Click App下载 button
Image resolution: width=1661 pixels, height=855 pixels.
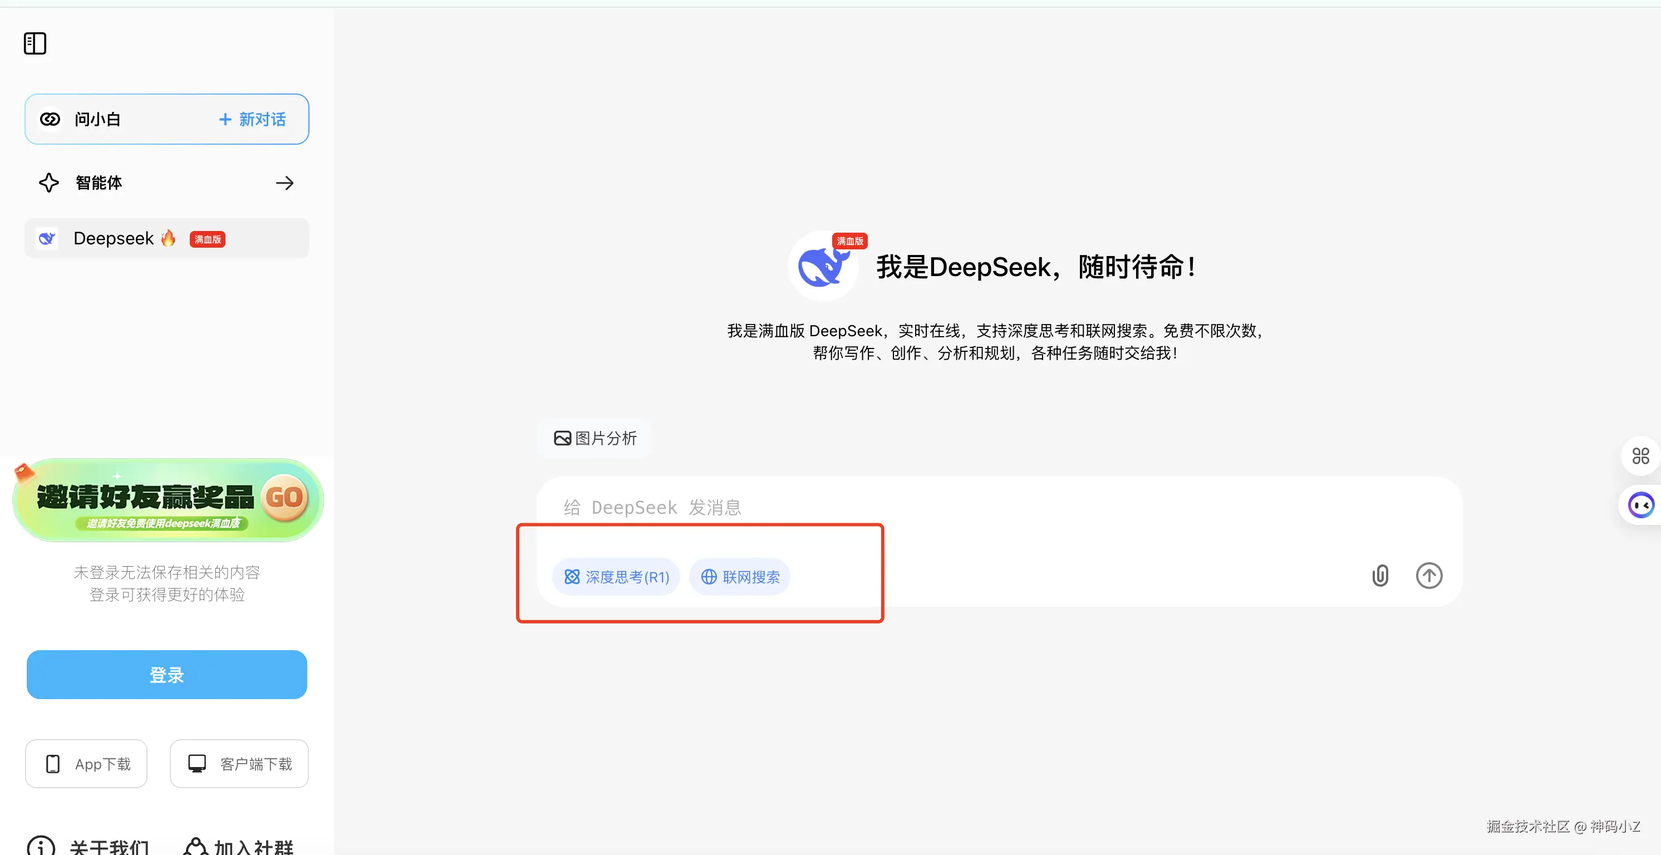click(86, 764)
